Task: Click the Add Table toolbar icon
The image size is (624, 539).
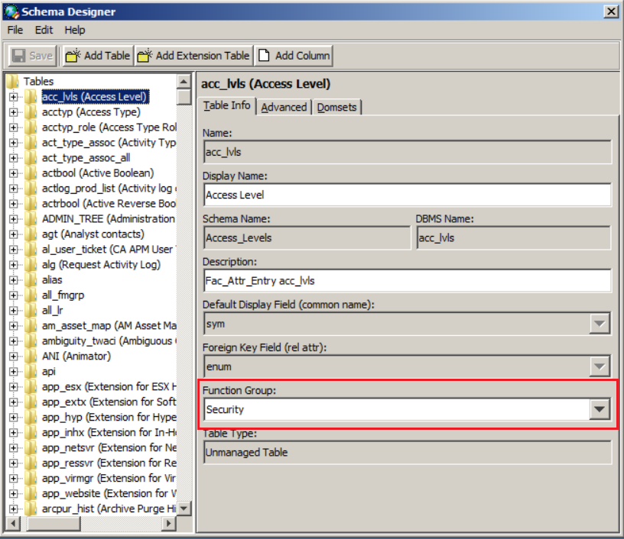Action: point(73,56)
